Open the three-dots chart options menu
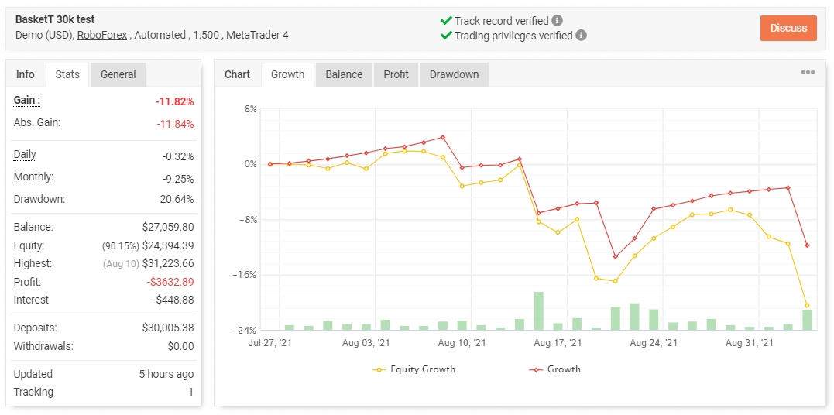Image resolution: width=834 pixels, height=415 pixels. [808, 72]
